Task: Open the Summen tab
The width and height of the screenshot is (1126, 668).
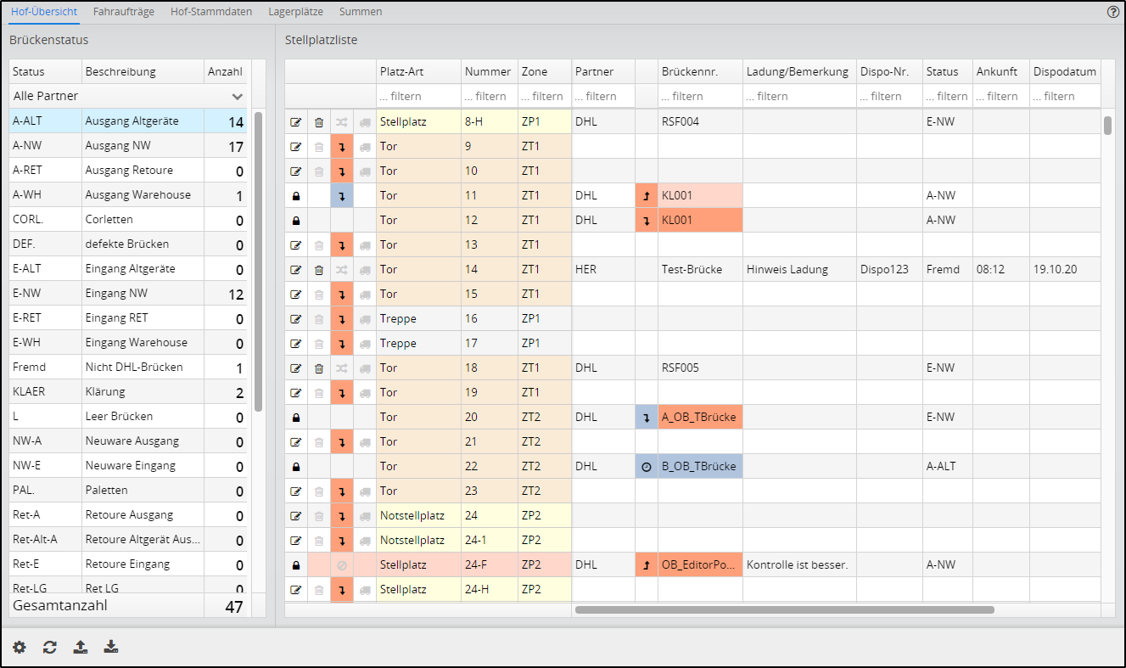Action: [361, 12]
